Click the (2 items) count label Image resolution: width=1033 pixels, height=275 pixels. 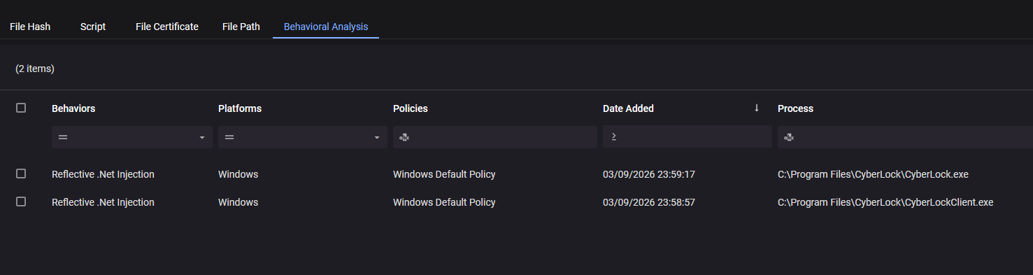[x=35, y=69]
